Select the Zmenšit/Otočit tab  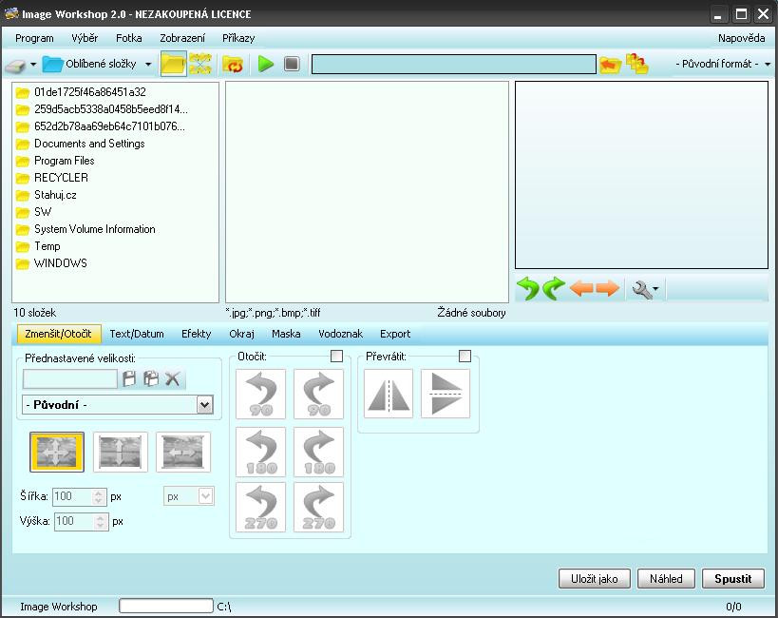coord(59,334)
